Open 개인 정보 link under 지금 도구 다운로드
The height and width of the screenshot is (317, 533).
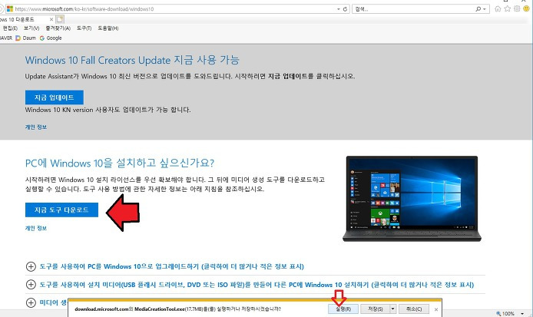point(36,228)
